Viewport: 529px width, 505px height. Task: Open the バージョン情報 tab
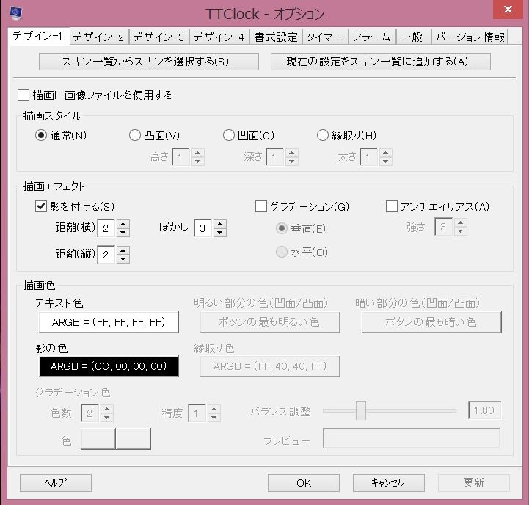[x=470, y=37]
